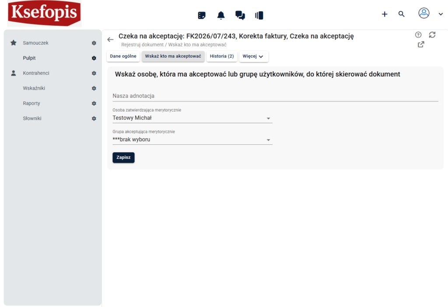448x307 pixels.
Task: Open the chat messages icon
Action: pyautogui.click(x=240, y=15)
